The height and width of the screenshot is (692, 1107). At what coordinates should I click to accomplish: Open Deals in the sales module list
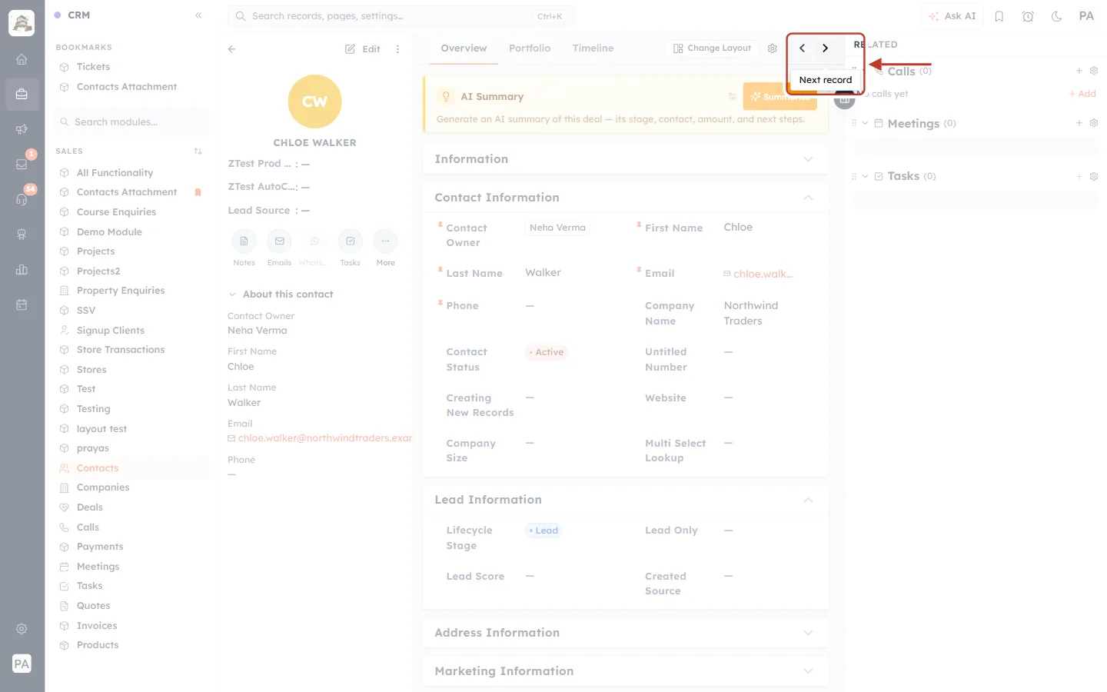[90, 507]
